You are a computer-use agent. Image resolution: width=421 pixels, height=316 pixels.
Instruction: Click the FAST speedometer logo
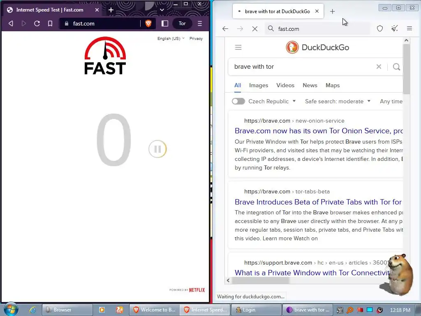(105, 56)
